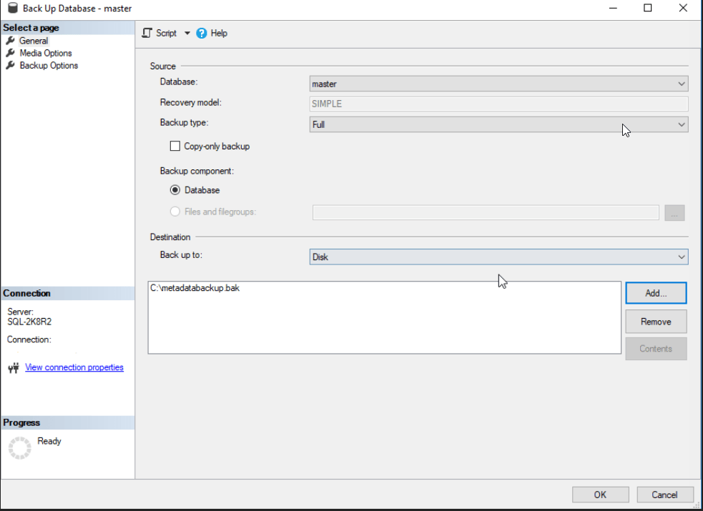This screenshot has width=703, height=511.
Task: Switch to the Backup Options page
Action: (x=49, y=65)
